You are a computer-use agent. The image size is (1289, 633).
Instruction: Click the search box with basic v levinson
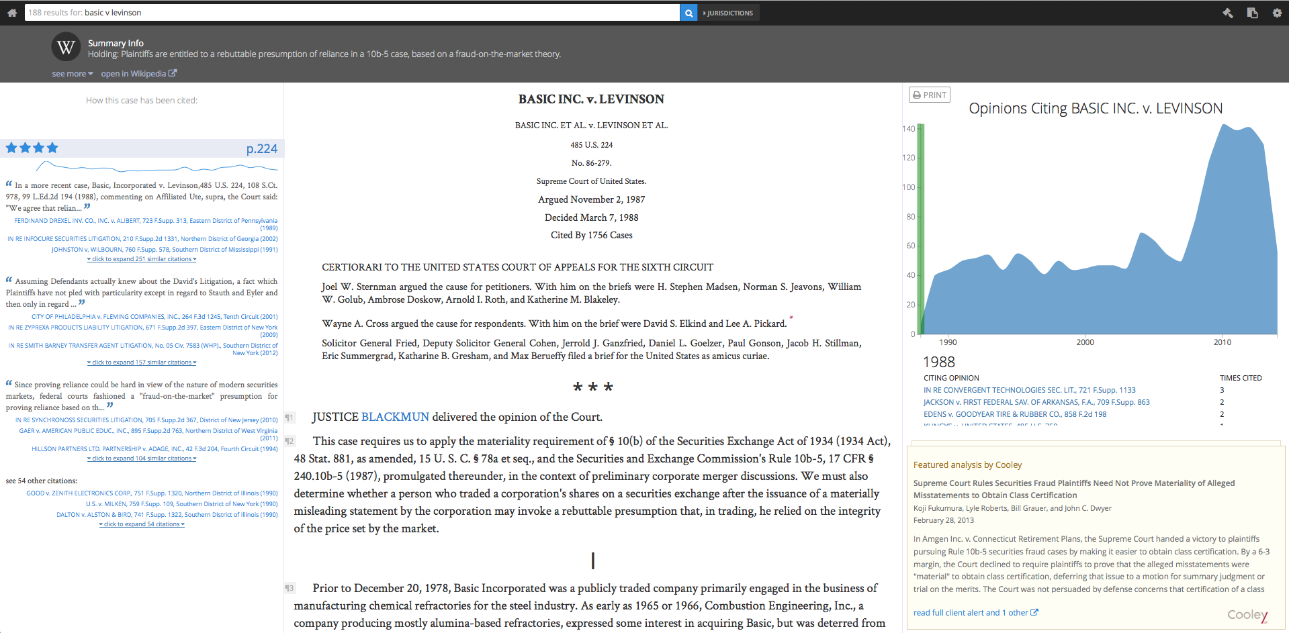pos(352,13)
